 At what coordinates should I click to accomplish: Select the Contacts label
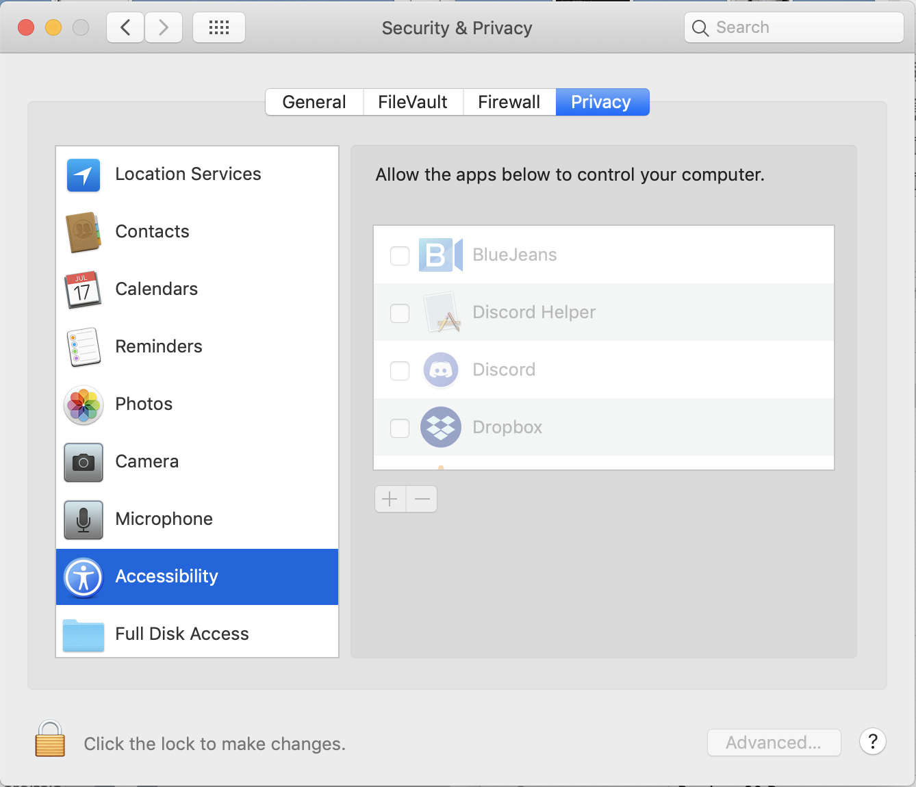click(x=152, y=231)
